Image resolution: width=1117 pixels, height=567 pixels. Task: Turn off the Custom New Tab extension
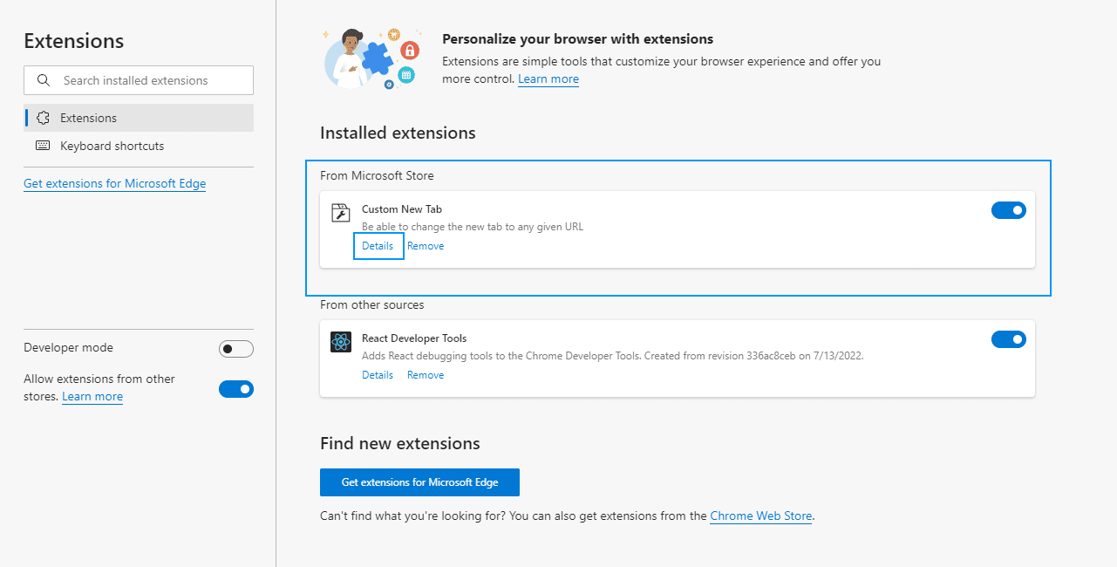(1008, 209)
